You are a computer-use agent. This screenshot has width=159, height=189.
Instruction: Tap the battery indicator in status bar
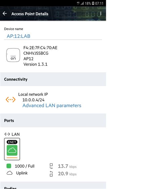(x=93, y=3)
